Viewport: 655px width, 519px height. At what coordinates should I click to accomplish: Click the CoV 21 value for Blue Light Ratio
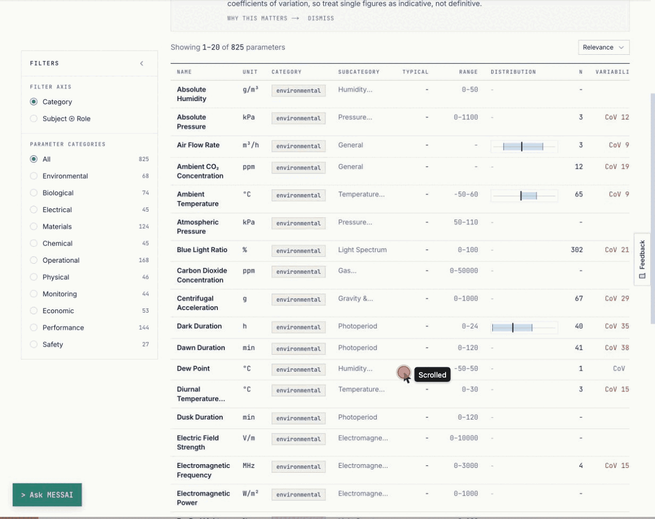[617, 250]
